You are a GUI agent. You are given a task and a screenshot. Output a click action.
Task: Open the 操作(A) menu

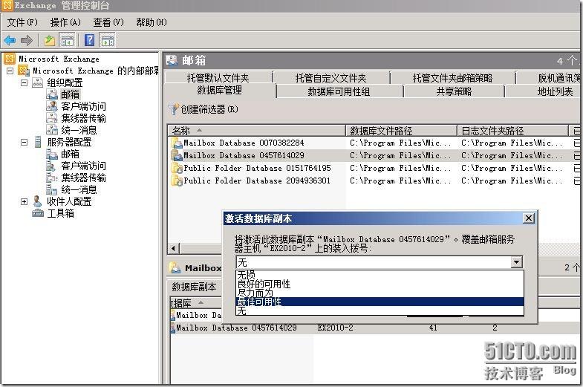[65, 22]
